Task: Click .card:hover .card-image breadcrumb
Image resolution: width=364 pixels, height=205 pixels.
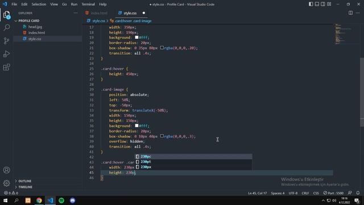Action: [133, 21]
